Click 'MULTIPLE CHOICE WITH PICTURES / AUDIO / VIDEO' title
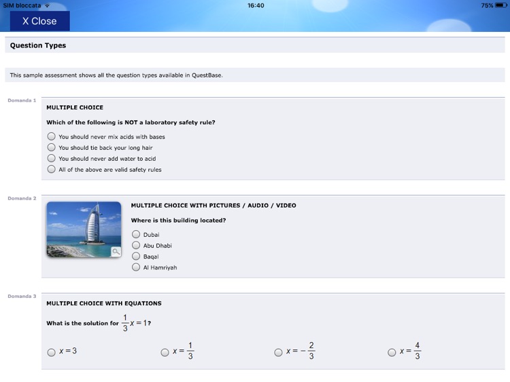This screenshot has width=510, height=382. point(214,206)
